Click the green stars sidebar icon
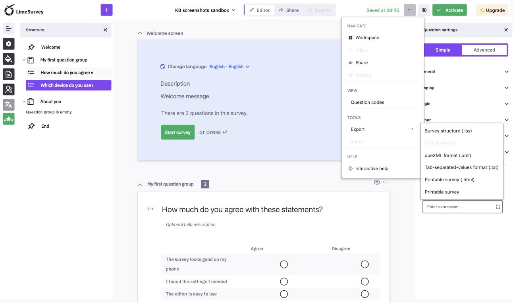Image resolution: width=513 pixels, height=303 pixels. click(8, 119)
